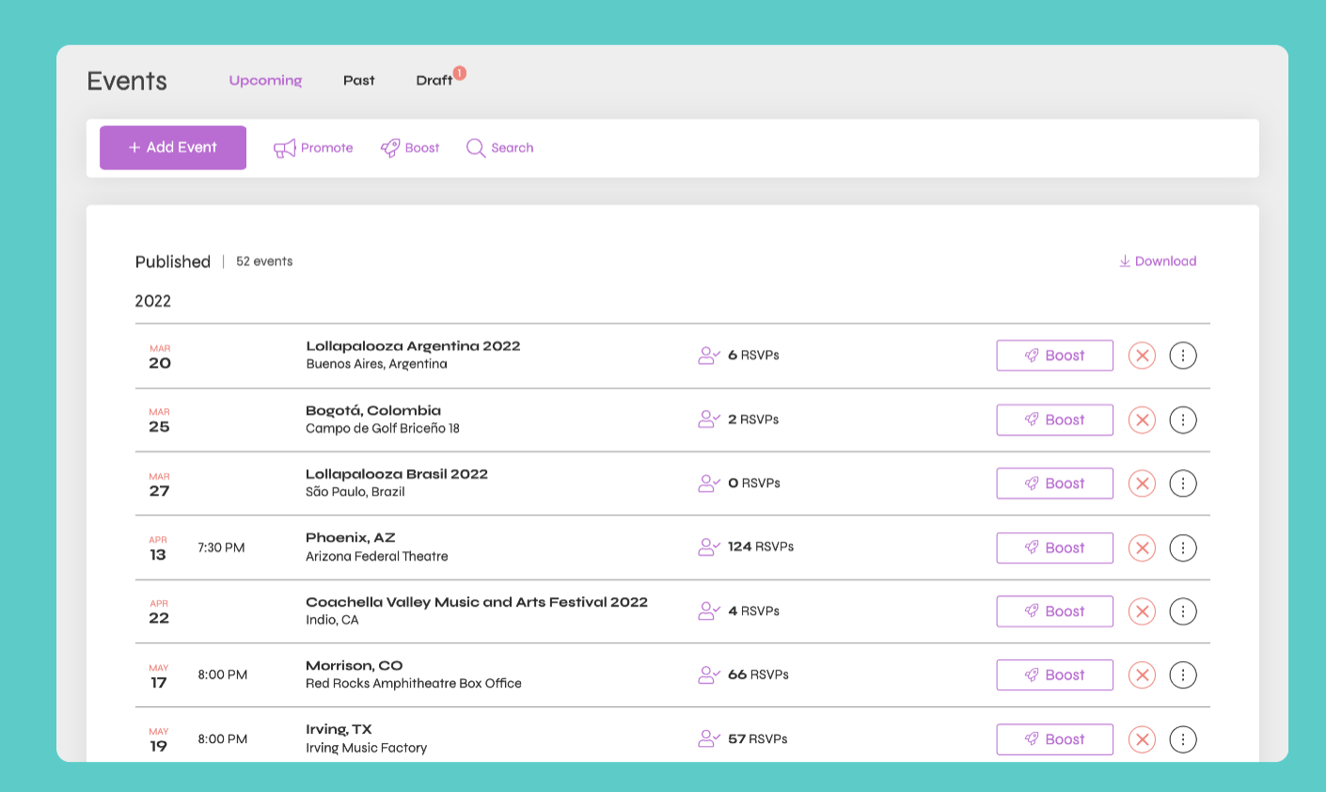The image size is (1326, 792).
Task: Show the three-dot menu for Morrison, CO
Action: tap(1183, 675)
